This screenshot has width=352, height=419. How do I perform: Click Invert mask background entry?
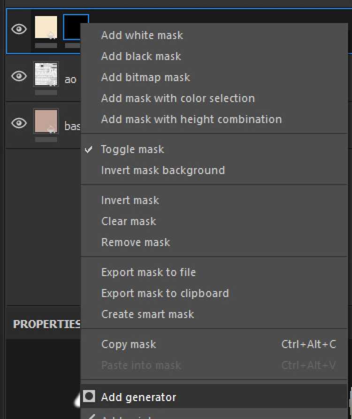click(x=163, y=170)
